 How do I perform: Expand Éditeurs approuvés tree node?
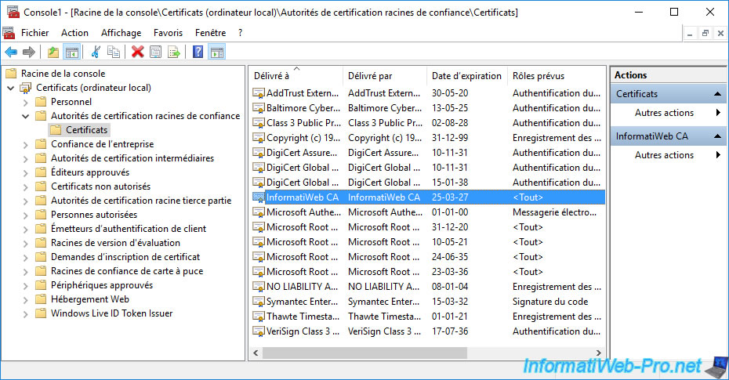(x=26, y=173)
